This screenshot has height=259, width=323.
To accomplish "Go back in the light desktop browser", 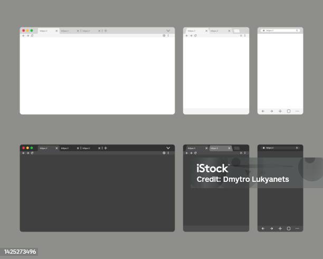I will [x=23, y=36].
